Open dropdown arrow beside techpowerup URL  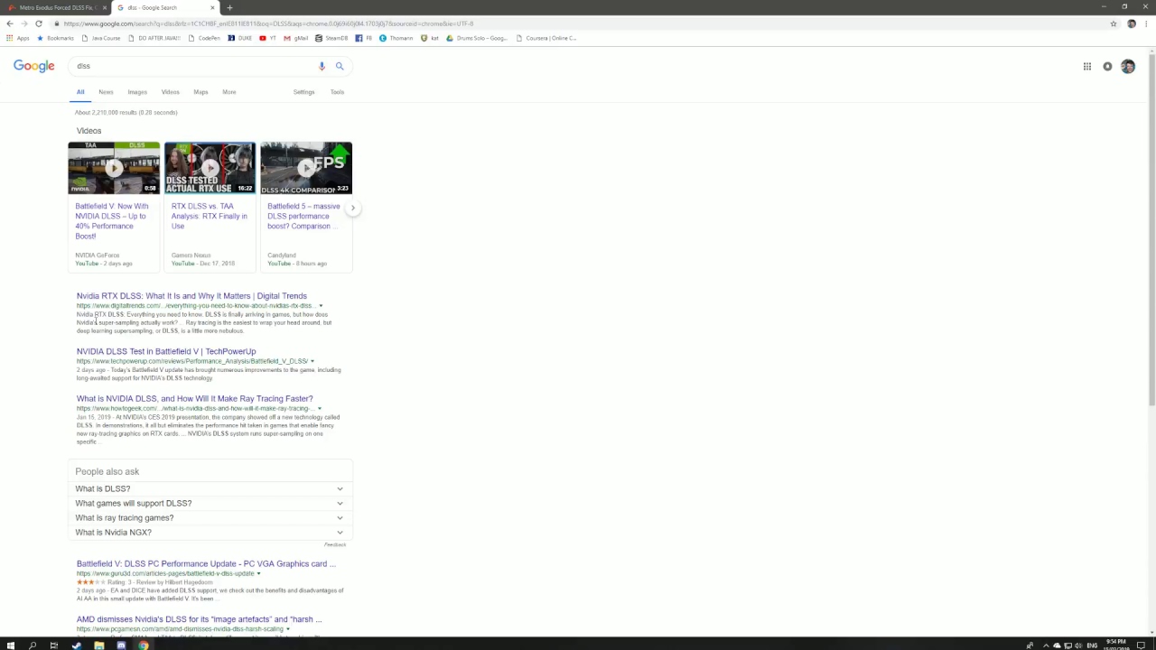pos(312,361)
